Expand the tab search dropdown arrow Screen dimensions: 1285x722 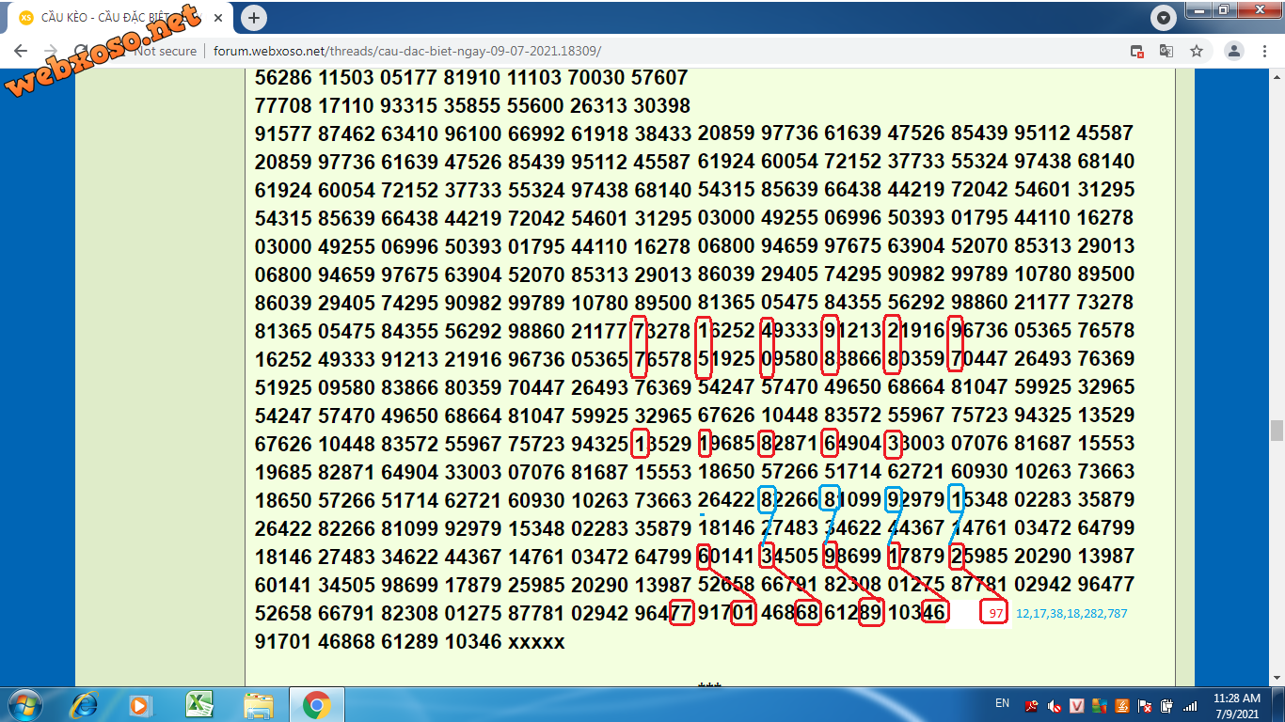[x=1164, y=18]
